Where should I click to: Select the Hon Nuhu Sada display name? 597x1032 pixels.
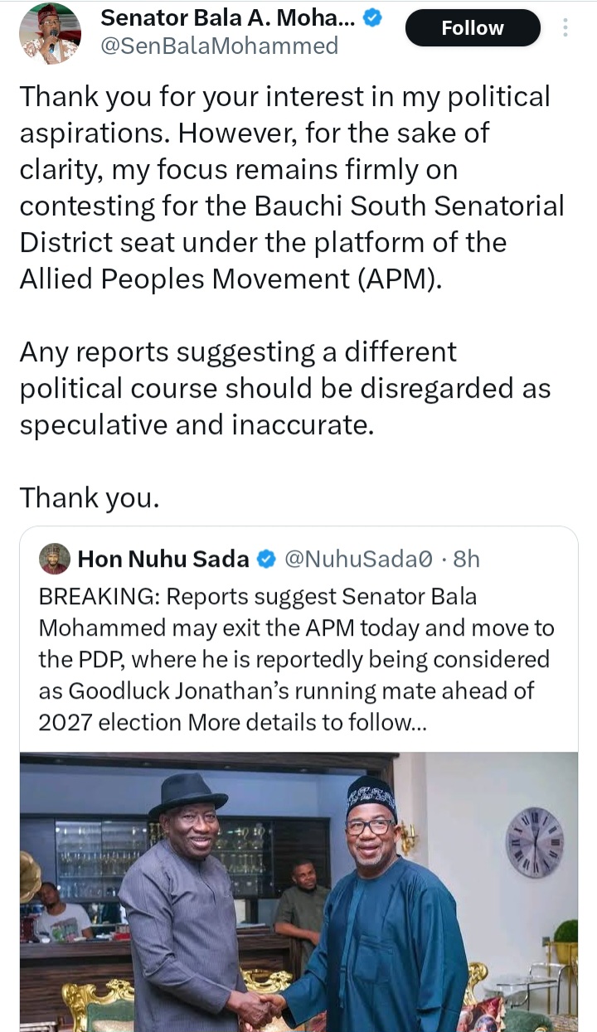click(x=163, y=560)
